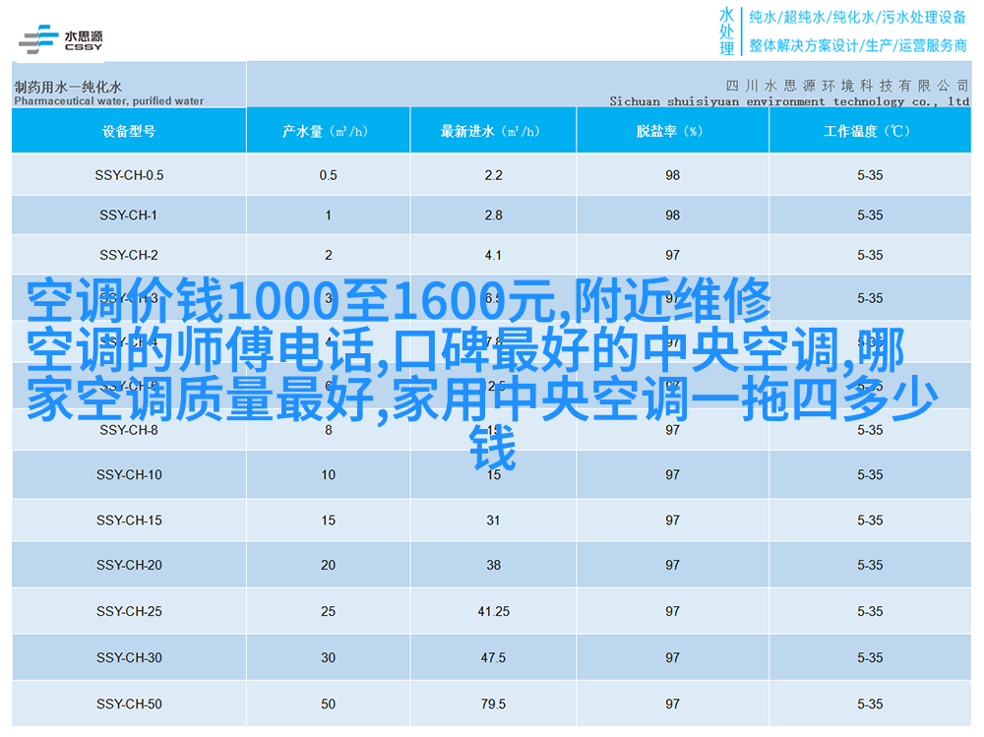Click the CSSY water company logo

61,40
